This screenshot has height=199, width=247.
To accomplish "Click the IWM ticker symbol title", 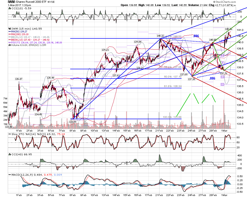I will point(11,2).
